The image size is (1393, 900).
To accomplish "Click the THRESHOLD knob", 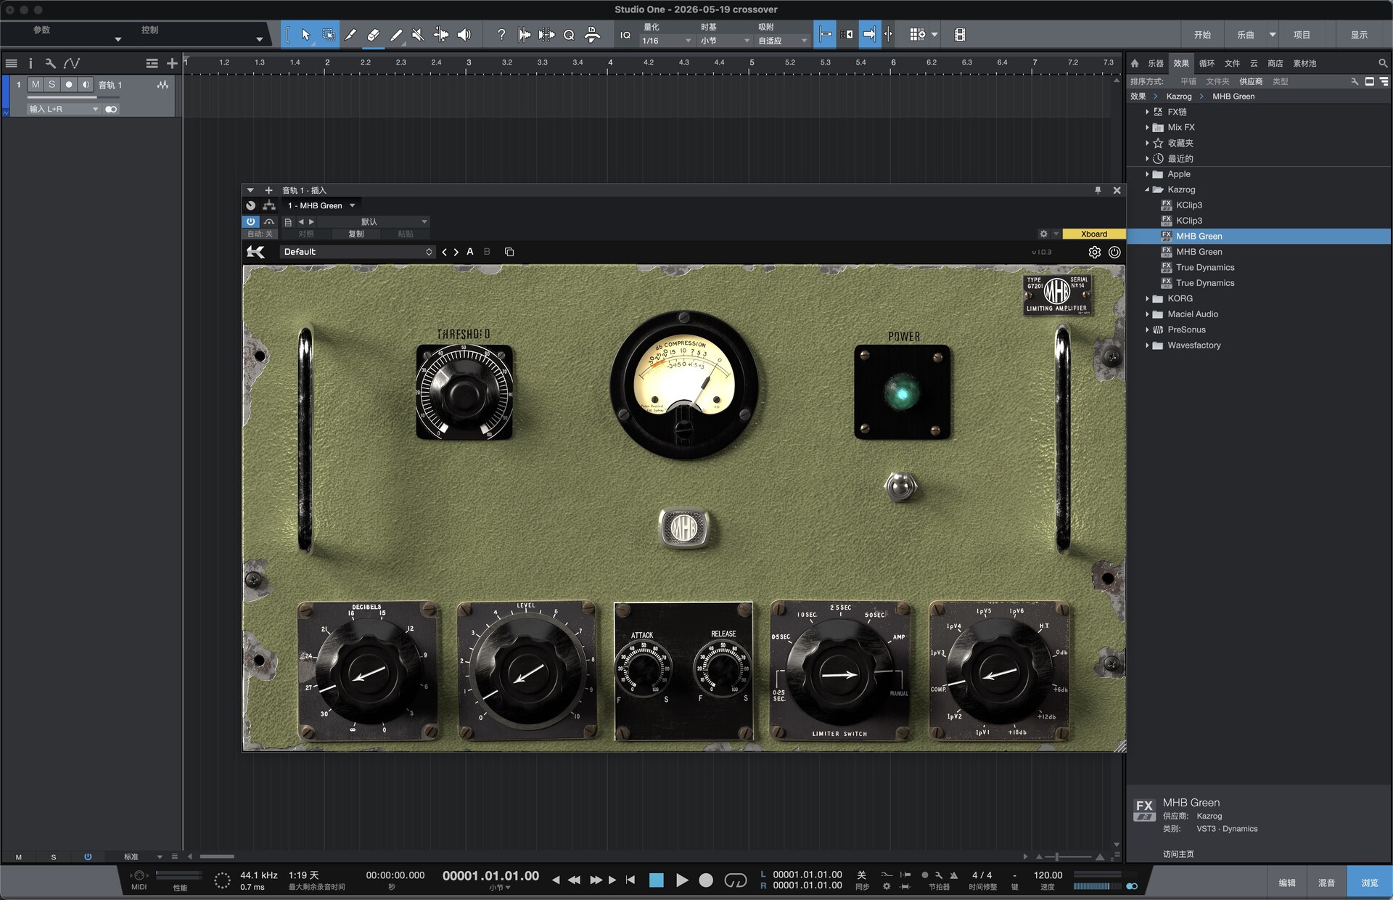I will [x=464, y=393].
